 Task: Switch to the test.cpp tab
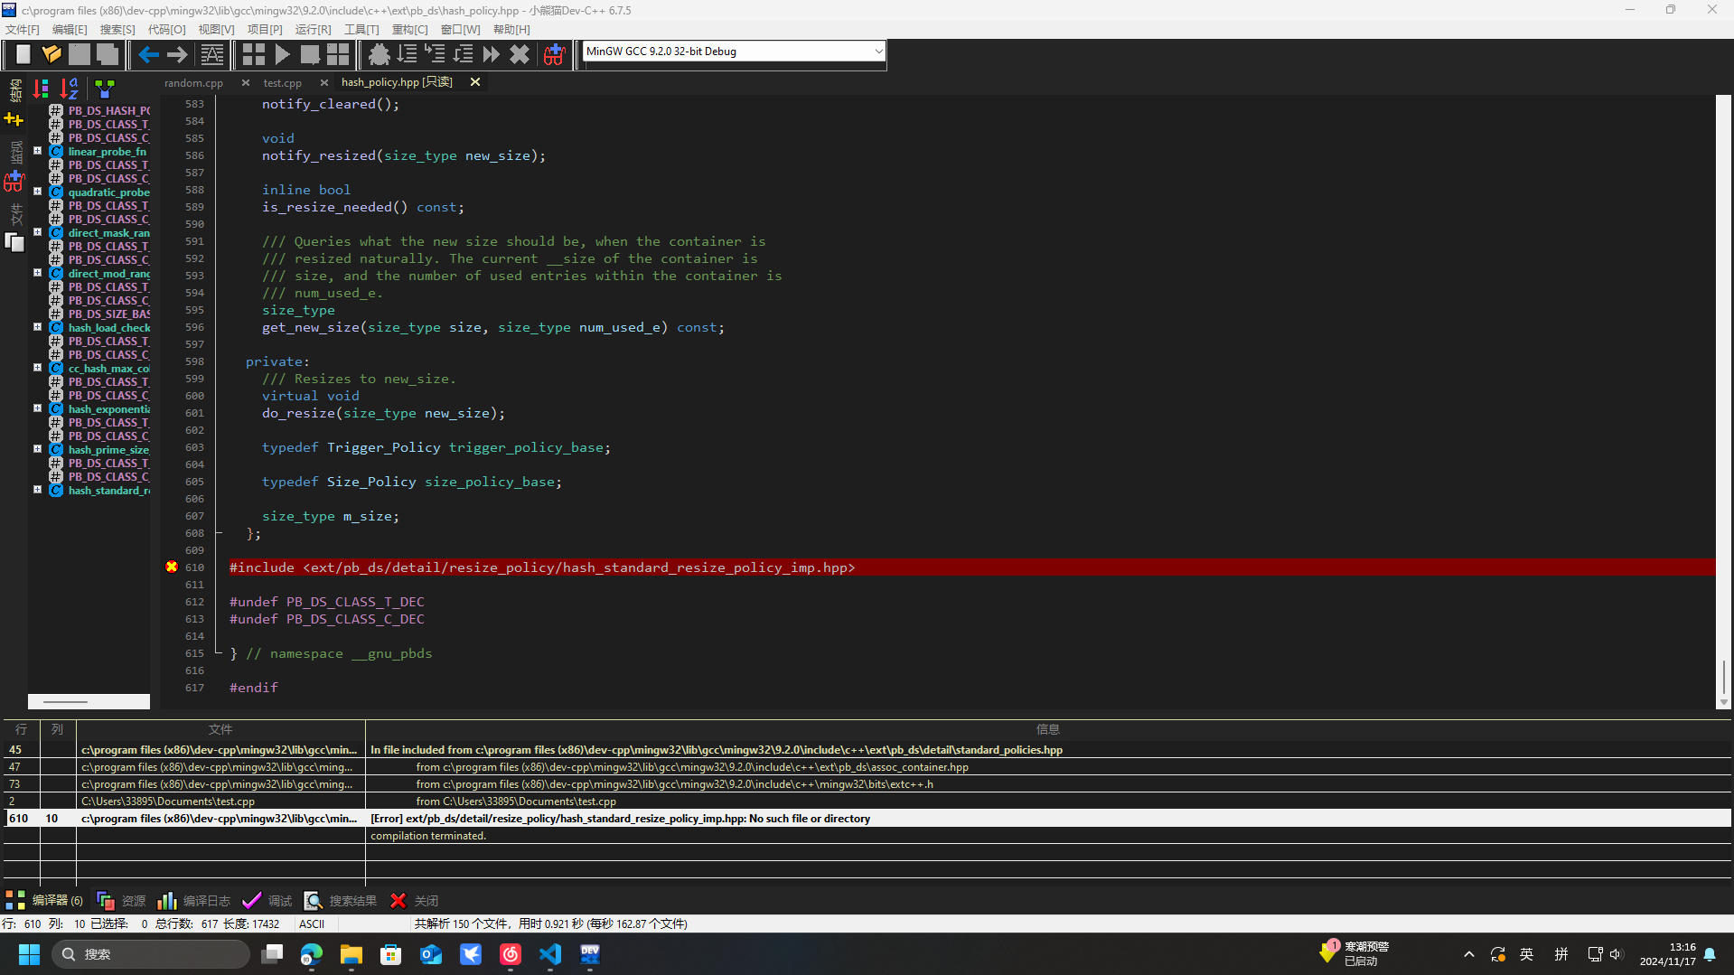[282, 82]
